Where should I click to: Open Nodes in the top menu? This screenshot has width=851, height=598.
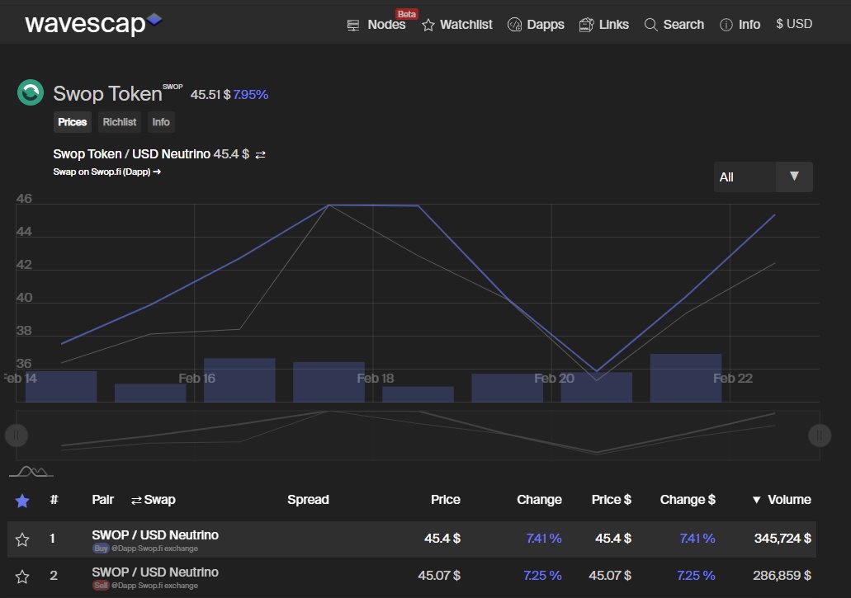[x=386, y=25]
